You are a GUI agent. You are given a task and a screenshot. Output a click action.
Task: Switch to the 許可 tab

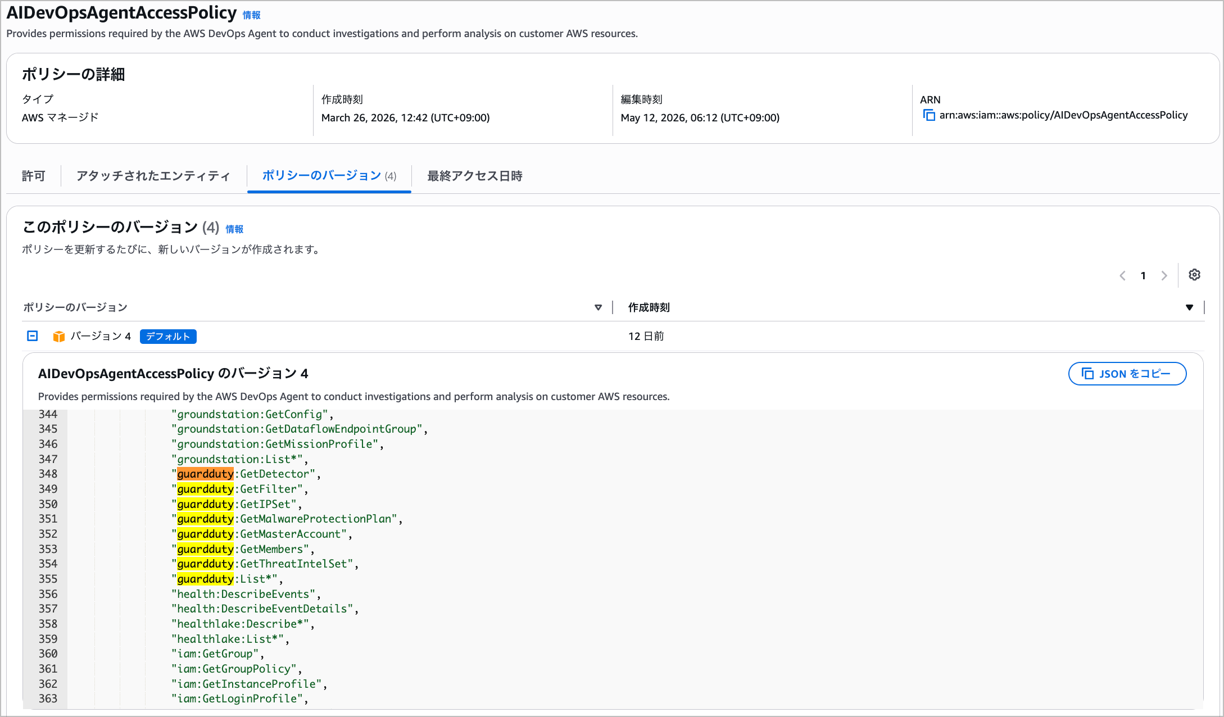(x=33, y=176)
